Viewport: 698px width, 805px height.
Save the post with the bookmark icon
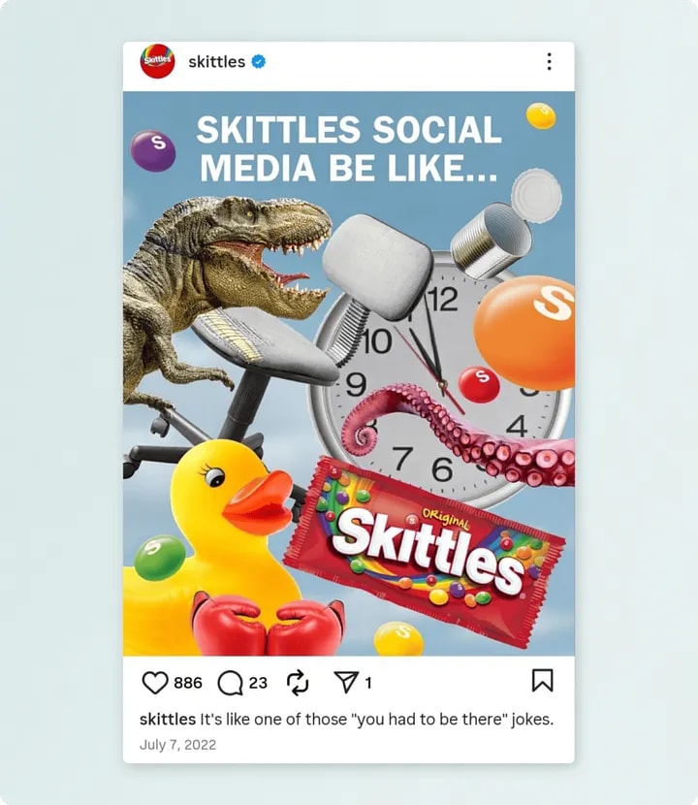pyautogui.click(x=543, y=680)
